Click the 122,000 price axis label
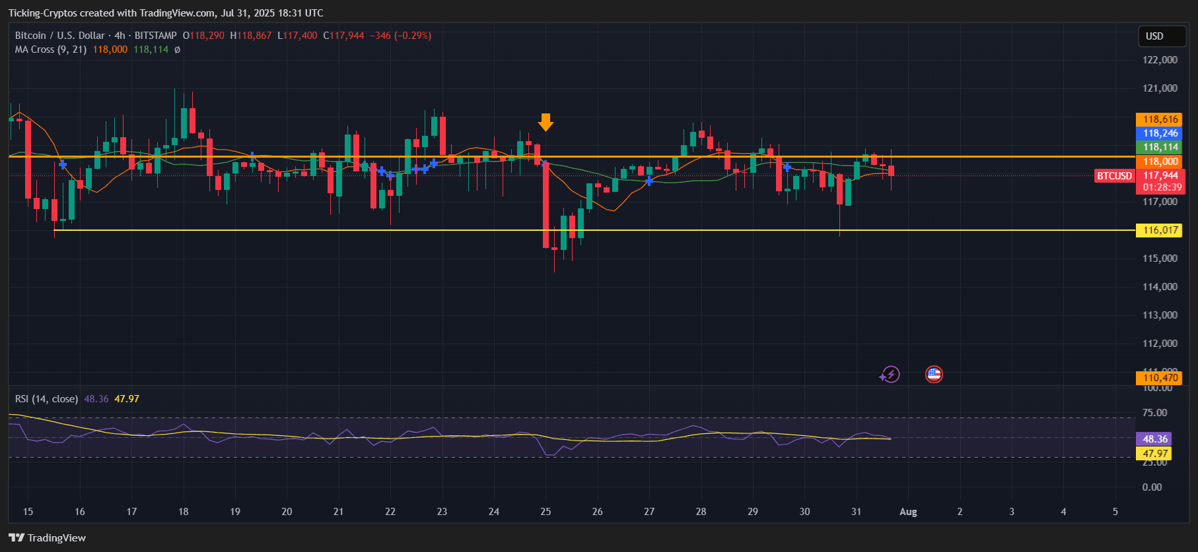This screenshot has height=552, width=1198. [x=1160, y=60]
